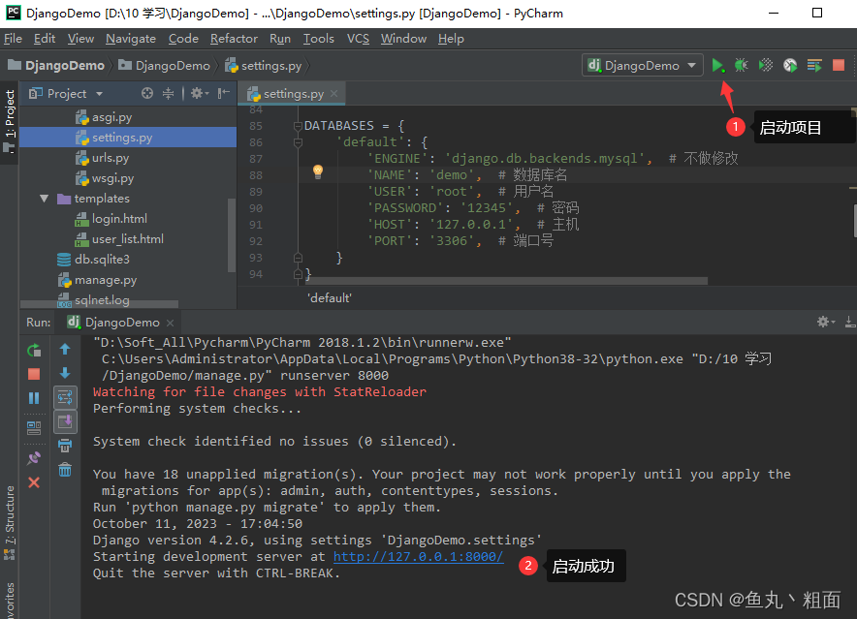Screen dimensions: 857x619
Task: Click the 'default' breadcrumb below editor
Action: tap(329, 297)
